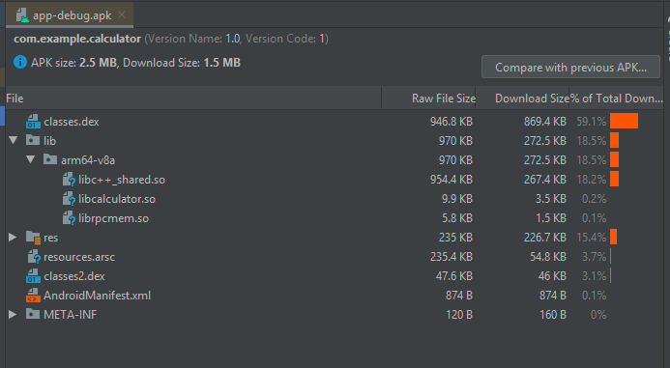Click the APK size info icon
670x368 pixels.
pyautogui.click(x=20, y=63)
